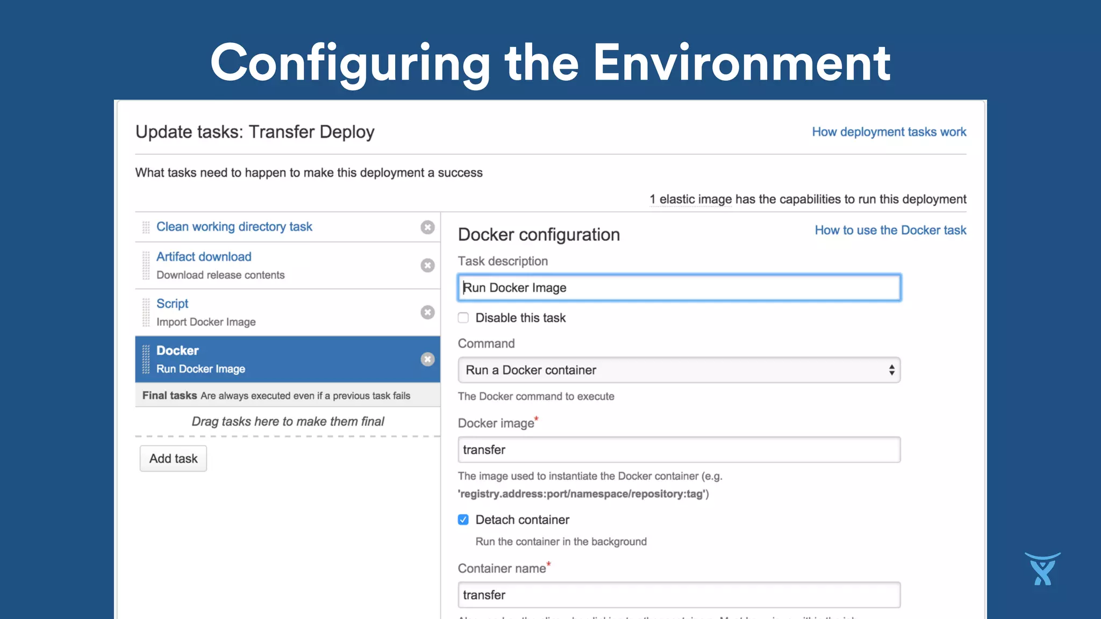
Task: Click the Final tasks drop zone text
Action: click(288, 421)
